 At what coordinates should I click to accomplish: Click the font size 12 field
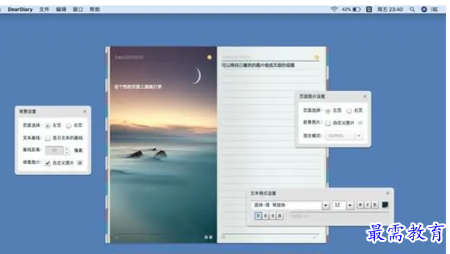click(x=340, y=205)
